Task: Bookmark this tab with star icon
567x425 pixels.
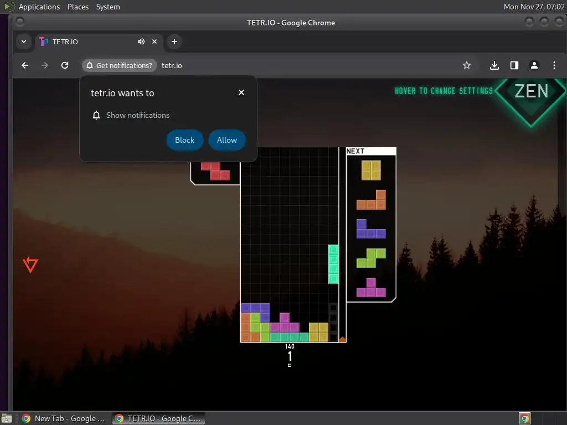Action: click(466, 65)
